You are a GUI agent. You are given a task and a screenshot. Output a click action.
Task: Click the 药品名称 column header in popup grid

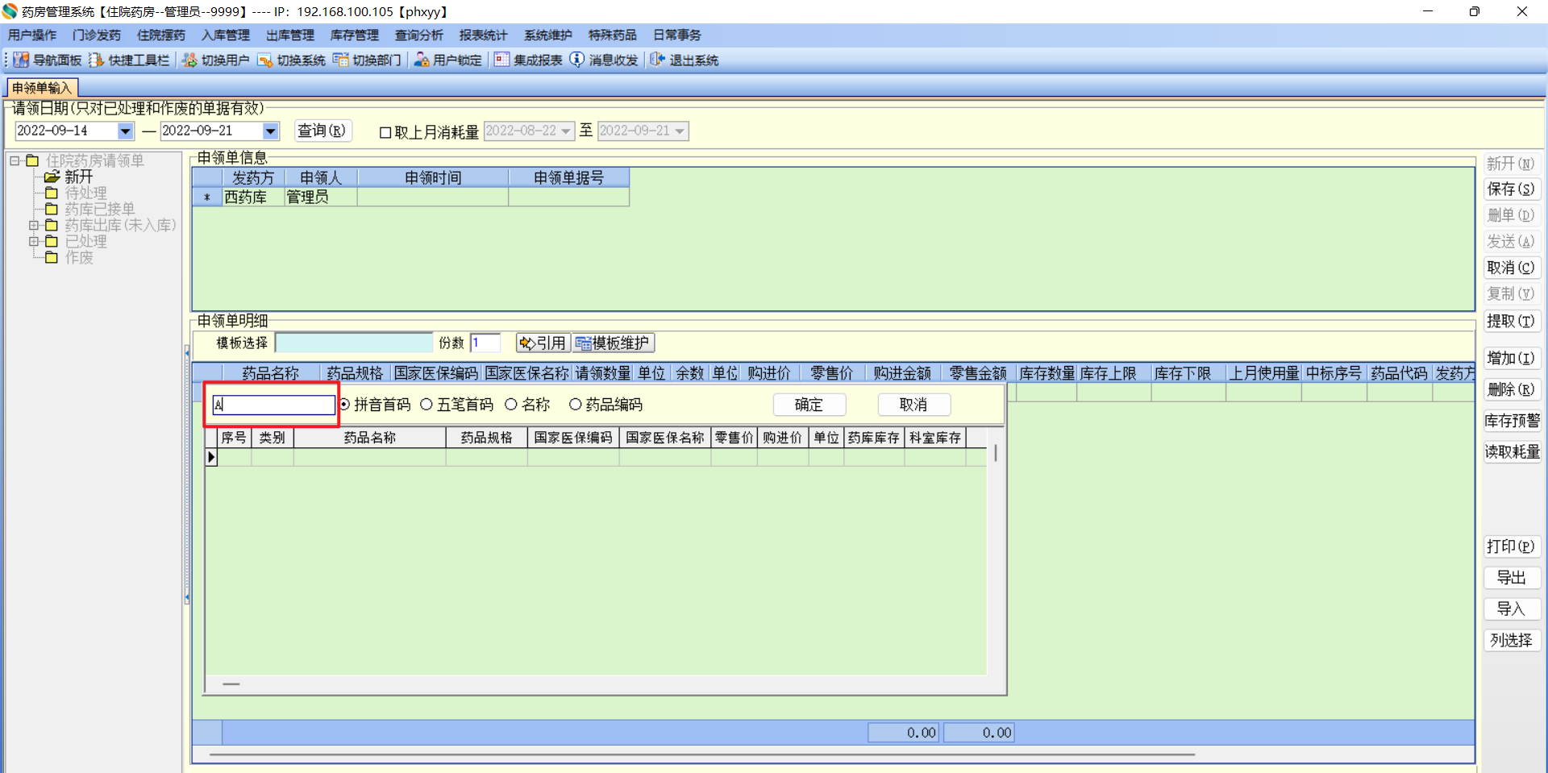point(370,438)
